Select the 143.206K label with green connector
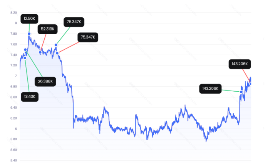Screen dimensions: 268x163 coord(210,89)
